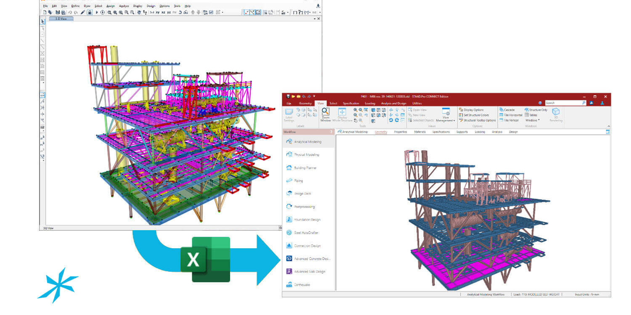Click Tables in STAAD.Pro Window group

531,115
